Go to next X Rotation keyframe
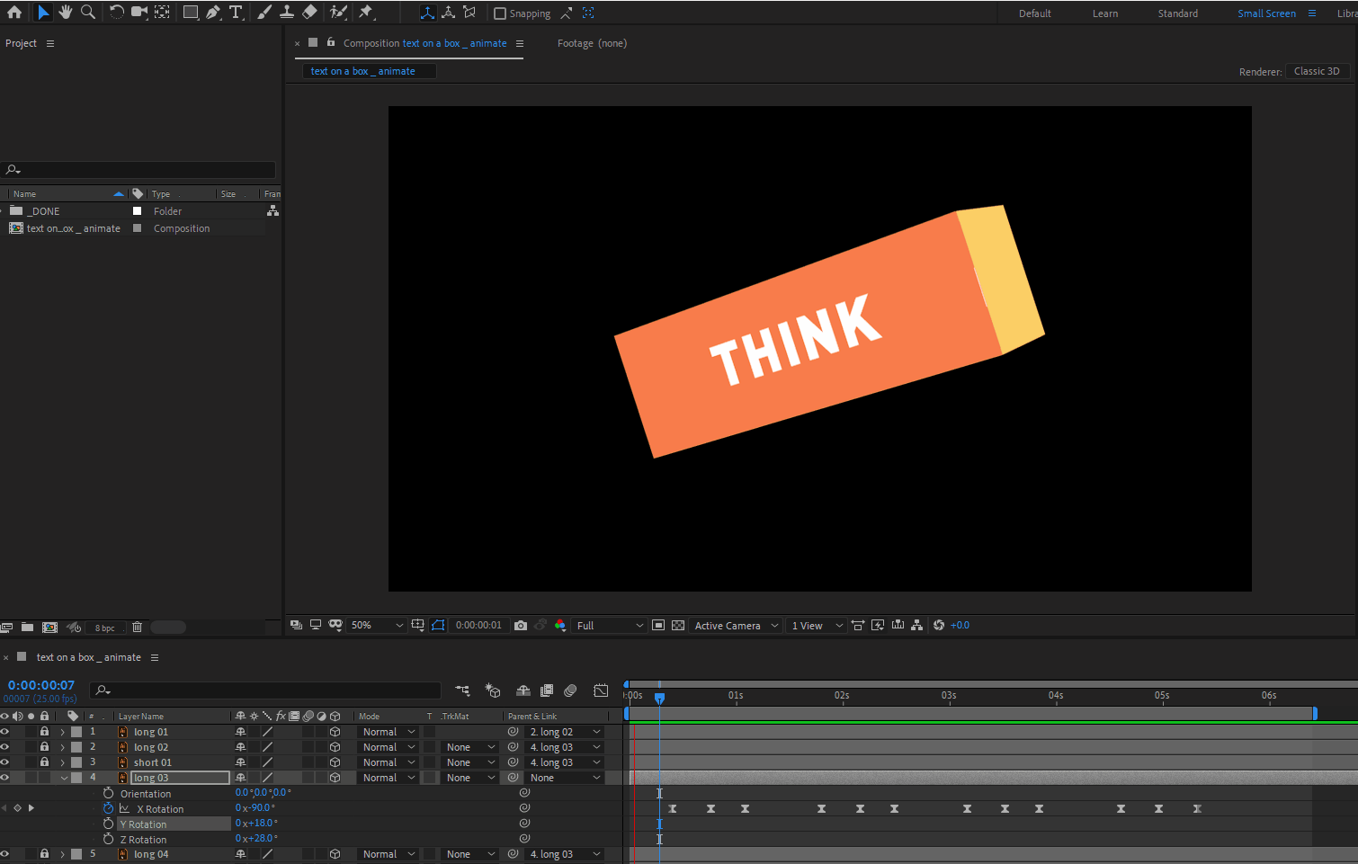Screen dimensions: 1358x864 pyautogui.click(x=31, y=808)
